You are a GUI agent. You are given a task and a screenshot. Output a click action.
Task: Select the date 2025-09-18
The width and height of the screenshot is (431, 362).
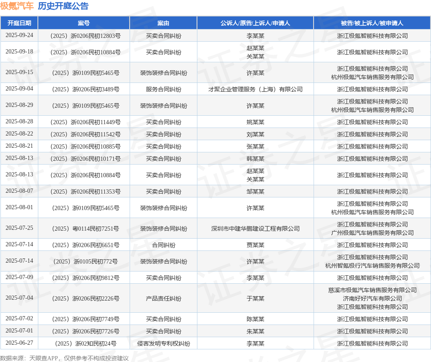(19, 52)
